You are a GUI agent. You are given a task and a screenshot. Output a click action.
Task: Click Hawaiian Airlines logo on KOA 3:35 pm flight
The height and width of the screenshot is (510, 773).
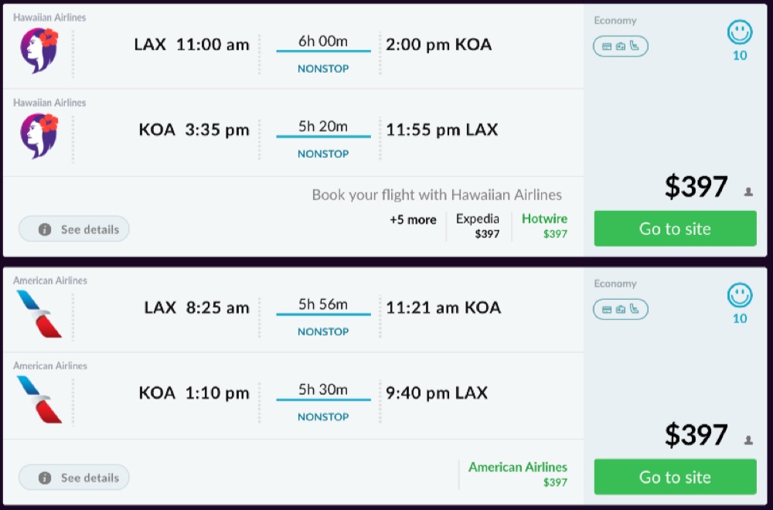click(39, 136)
